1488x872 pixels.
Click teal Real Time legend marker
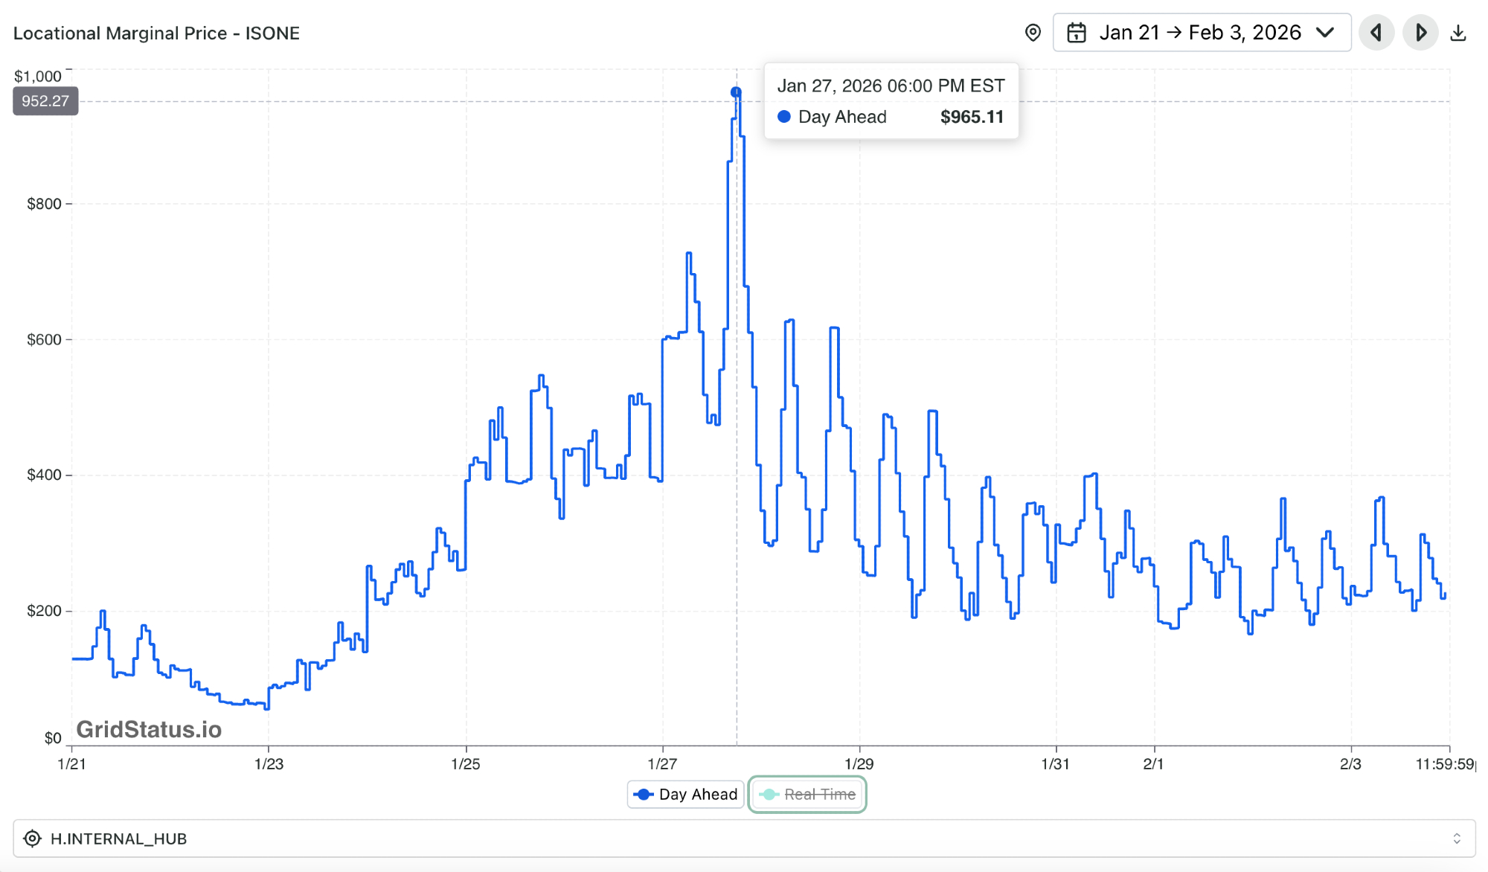(769, 795)
